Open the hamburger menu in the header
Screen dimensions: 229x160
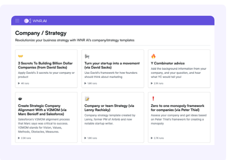[17, 21]
